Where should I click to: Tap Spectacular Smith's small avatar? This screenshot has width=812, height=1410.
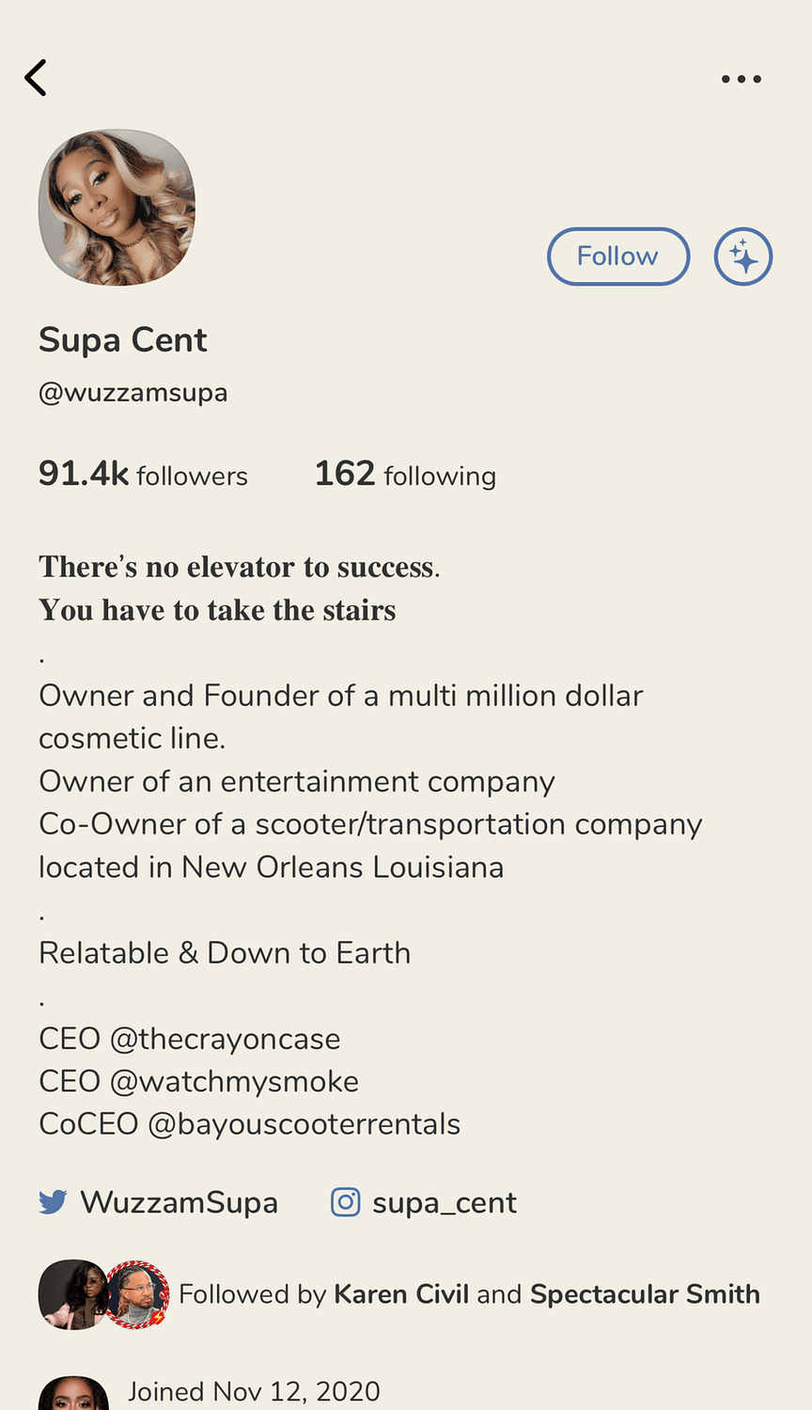coord(137,1294)
